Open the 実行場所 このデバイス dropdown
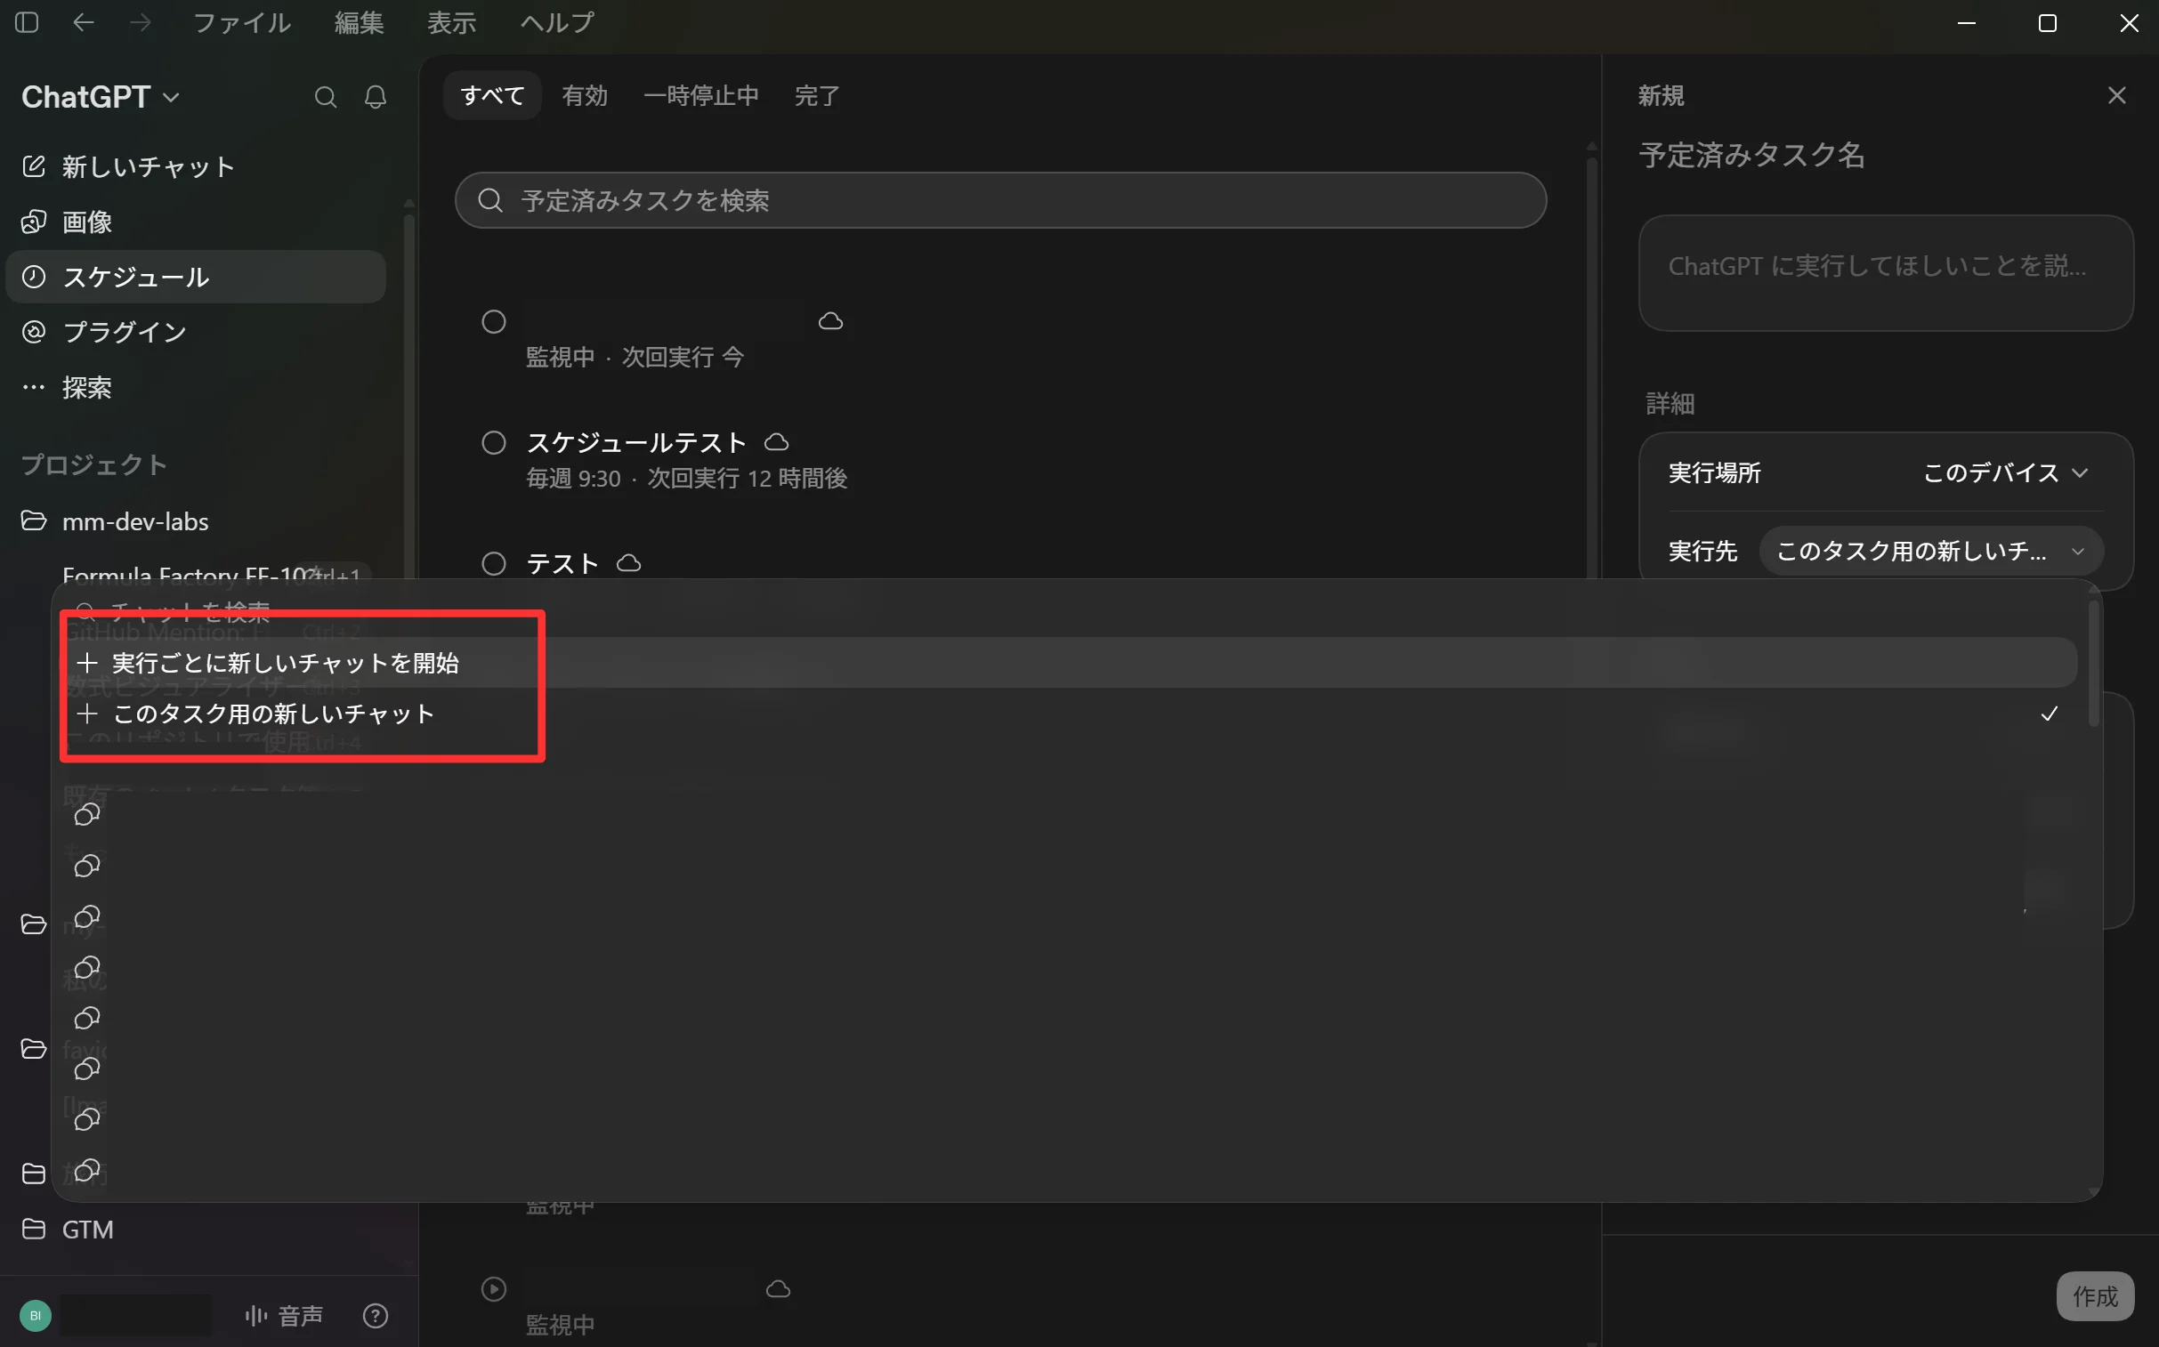This screenshot has width=2159, height=1347. 2005,472
